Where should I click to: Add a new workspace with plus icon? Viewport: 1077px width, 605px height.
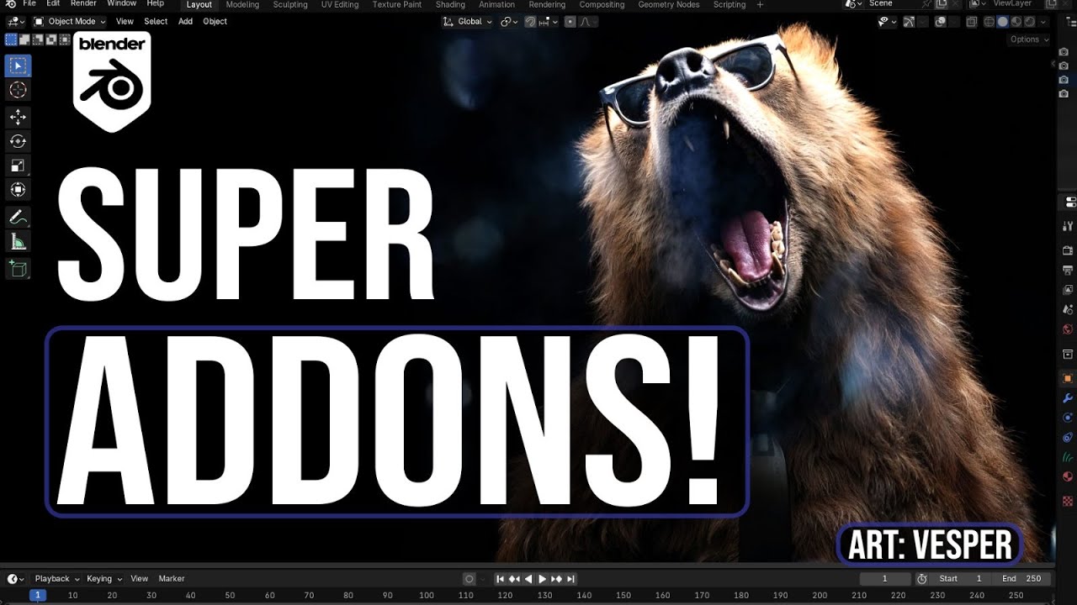[761, 4]
